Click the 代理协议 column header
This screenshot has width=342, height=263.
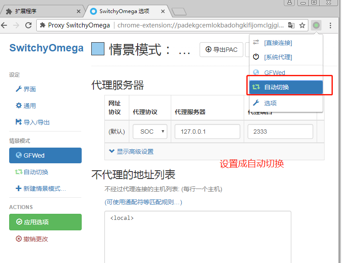point(145,112)
